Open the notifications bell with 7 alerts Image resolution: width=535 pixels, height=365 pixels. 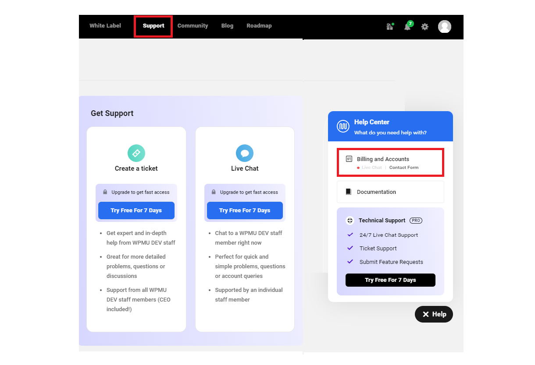[x=407, y=27]
